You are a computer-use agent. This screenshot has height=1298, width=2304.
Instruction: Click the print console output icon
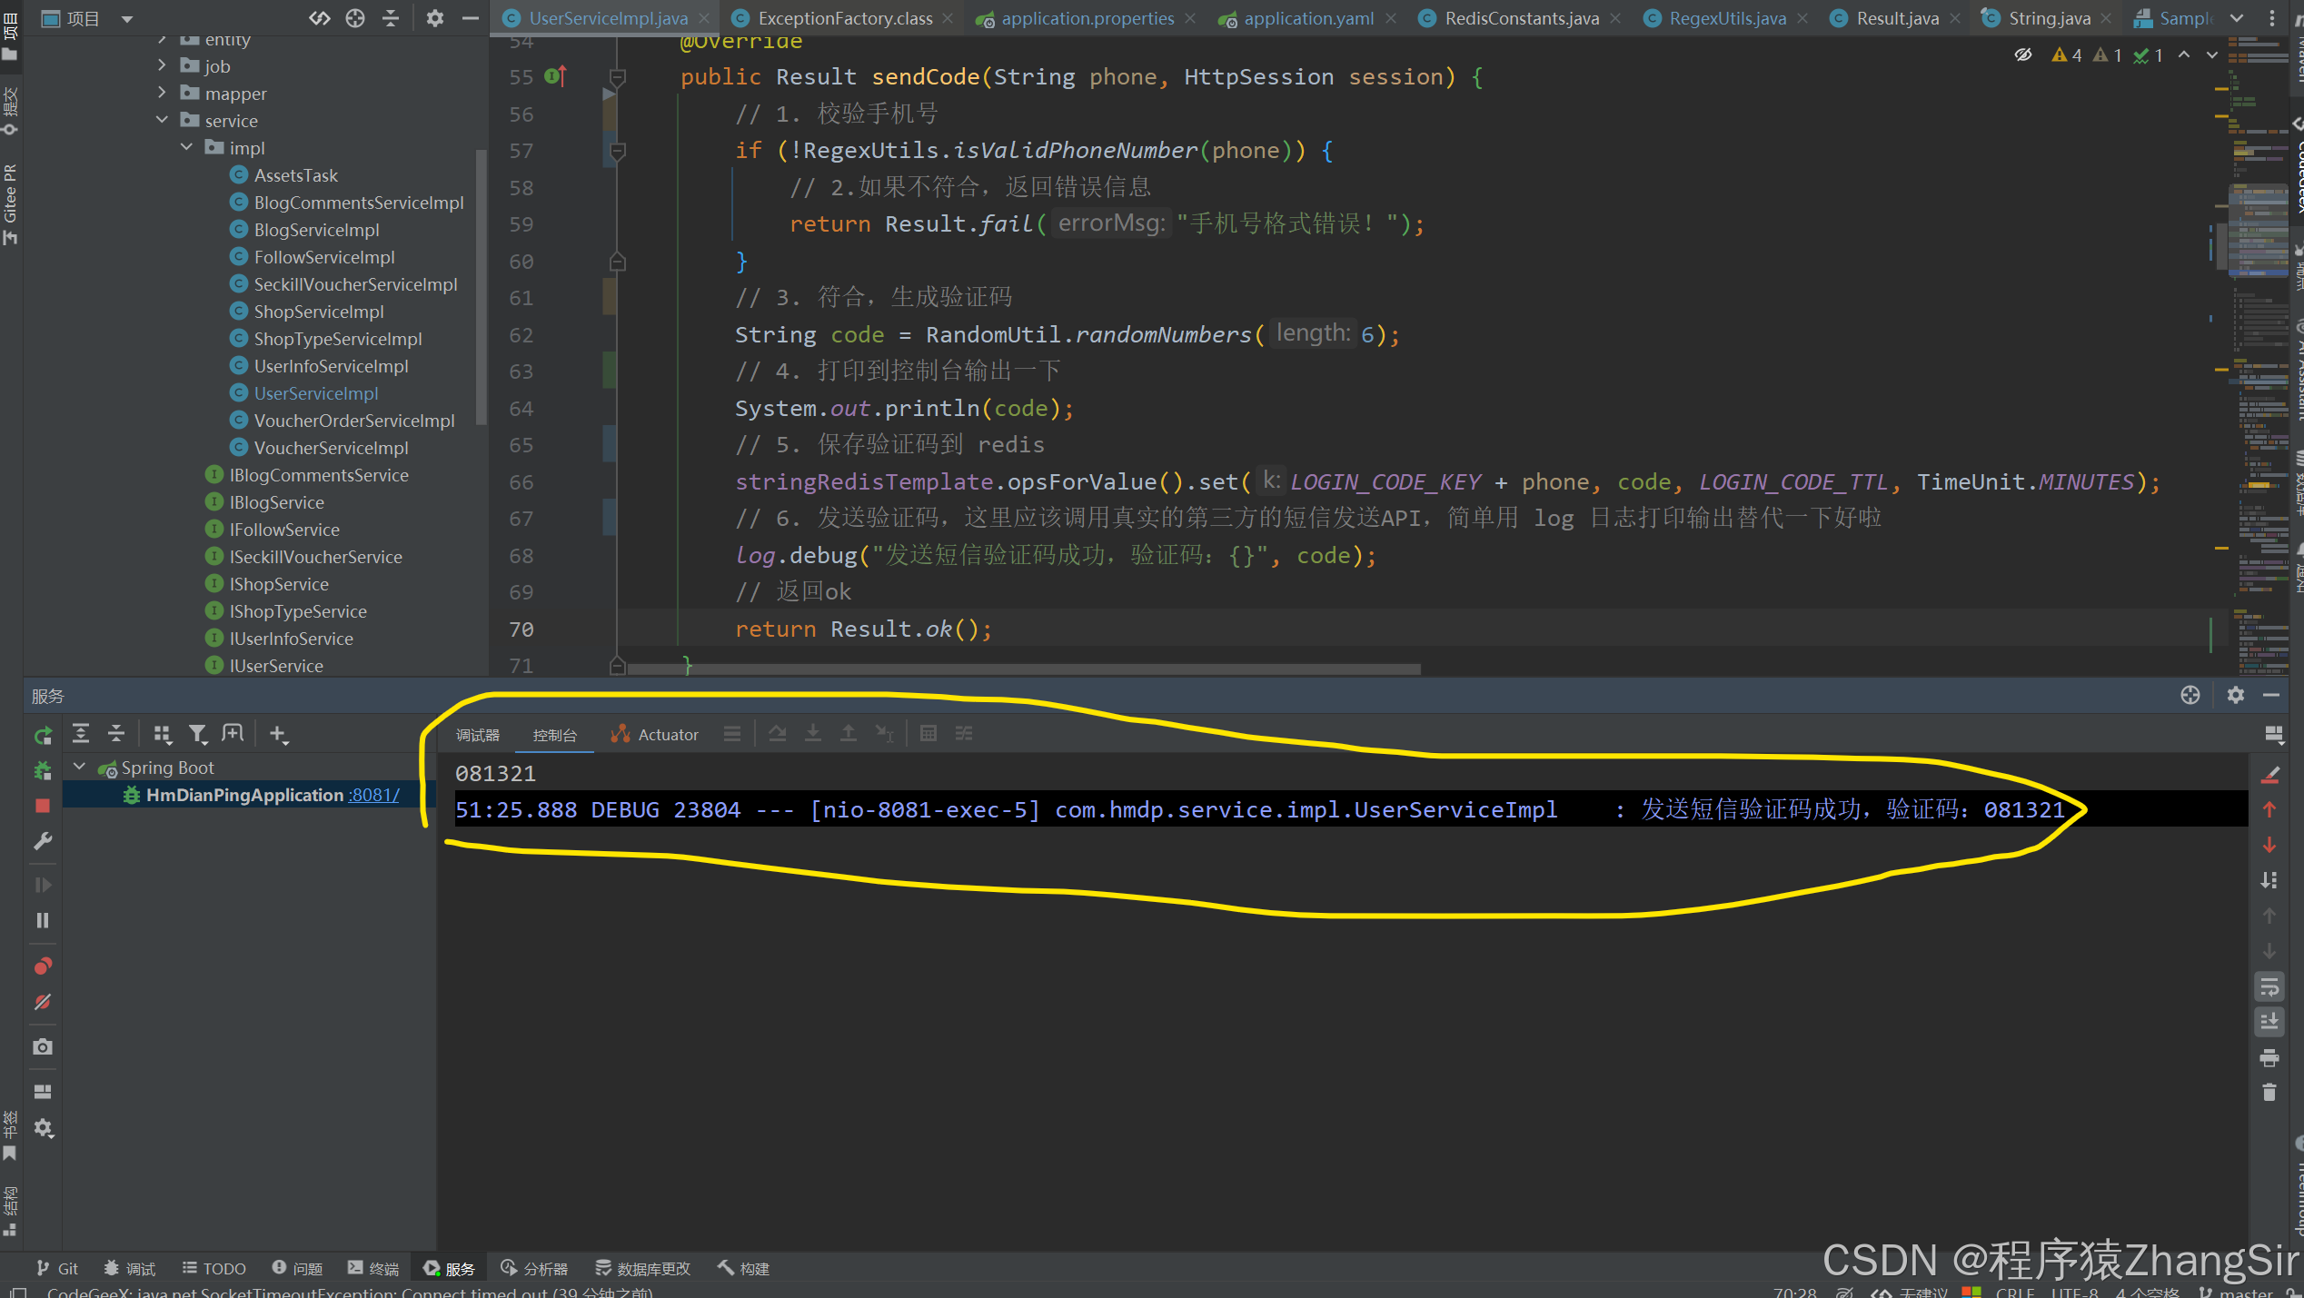[x=2269, y=1057]
